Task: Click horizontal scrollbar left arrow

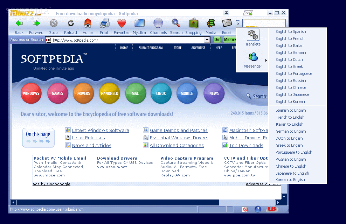Action: [13, 202]
